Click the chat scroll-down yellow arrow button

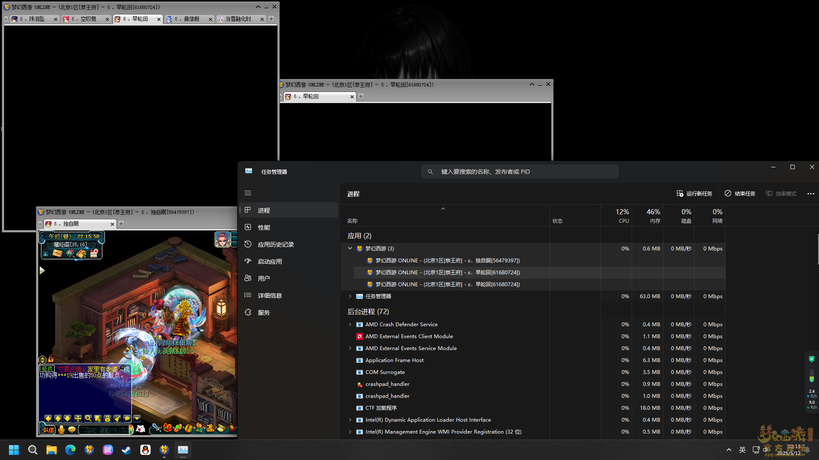(67, 419)
